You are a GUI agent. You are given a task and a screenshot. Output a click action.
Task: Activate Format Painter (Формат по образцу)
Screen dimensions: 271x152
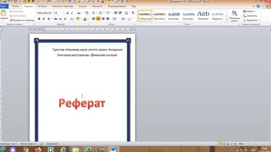click(x=22, y=20)
